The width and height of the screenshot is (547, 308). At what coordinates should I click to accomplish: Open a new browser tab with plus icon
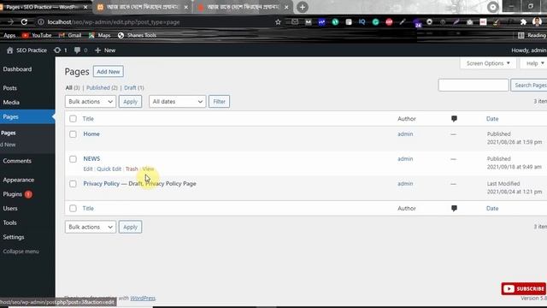pyautogui.click(x=303, y=7)
